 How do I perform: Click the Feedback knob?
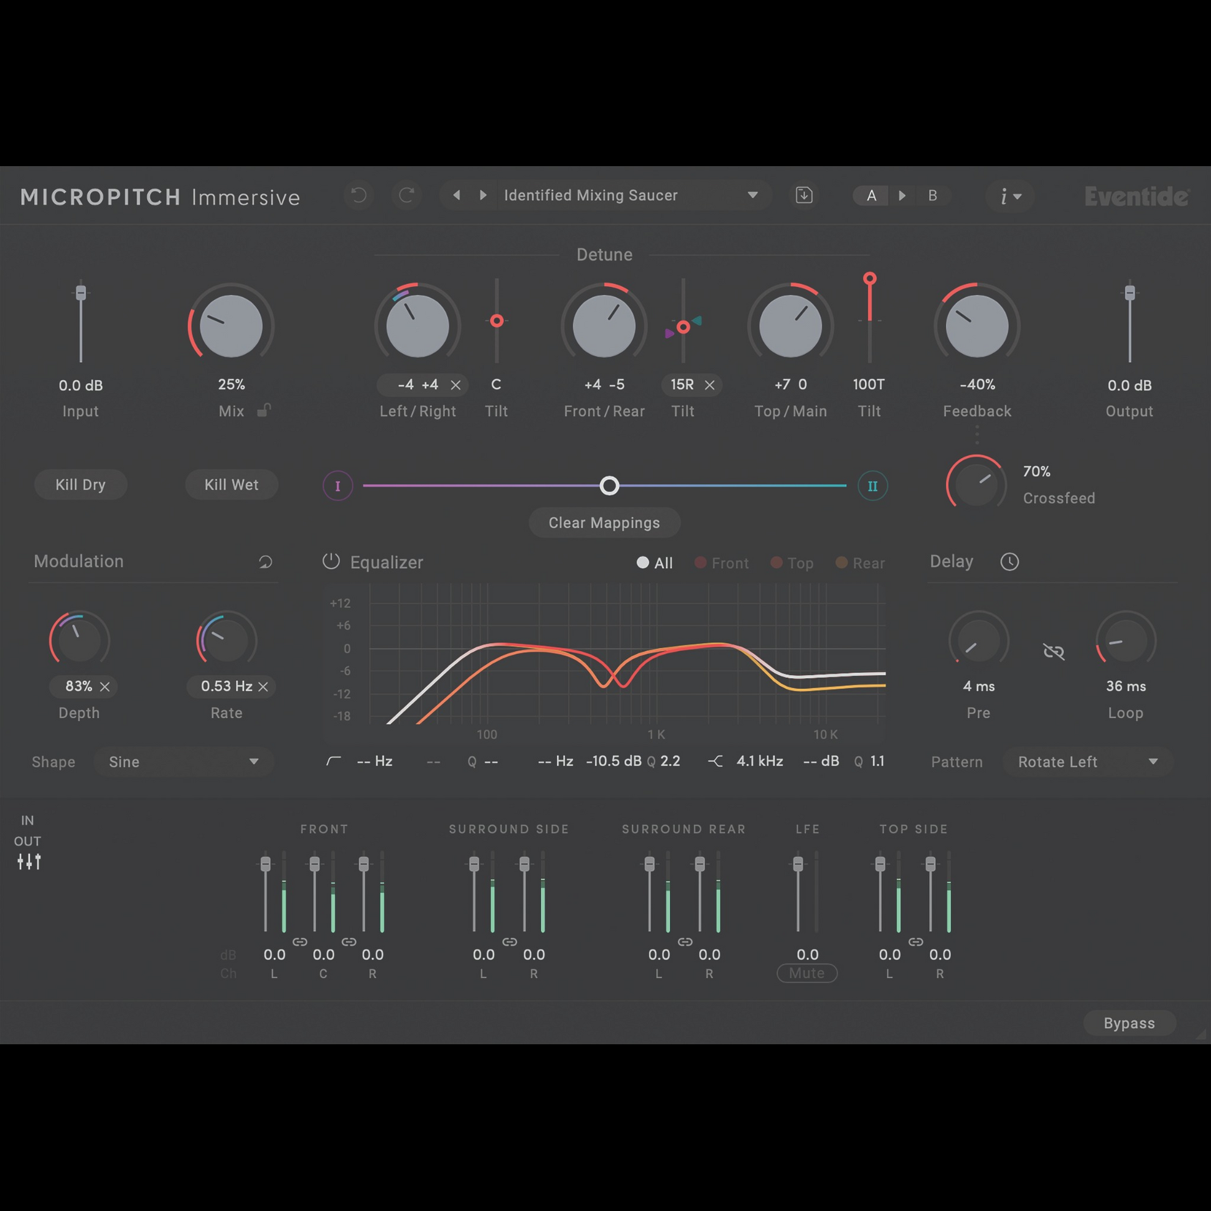[976, 326]
